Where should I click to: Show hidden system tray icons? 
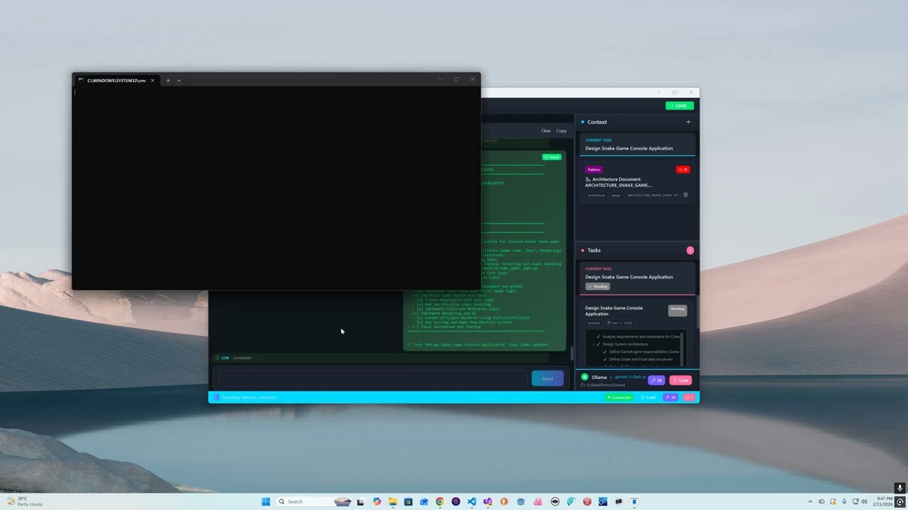810,501
